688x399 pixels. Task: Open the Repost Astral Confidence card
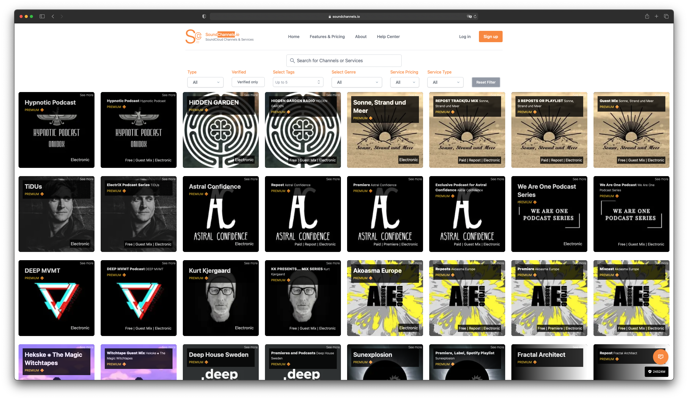303,214
